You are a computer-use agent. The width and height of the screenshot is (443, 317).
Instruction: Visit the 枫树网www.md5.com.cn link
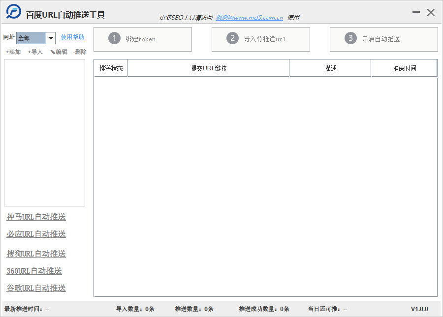pyautogui.click(x=250, y=18)
